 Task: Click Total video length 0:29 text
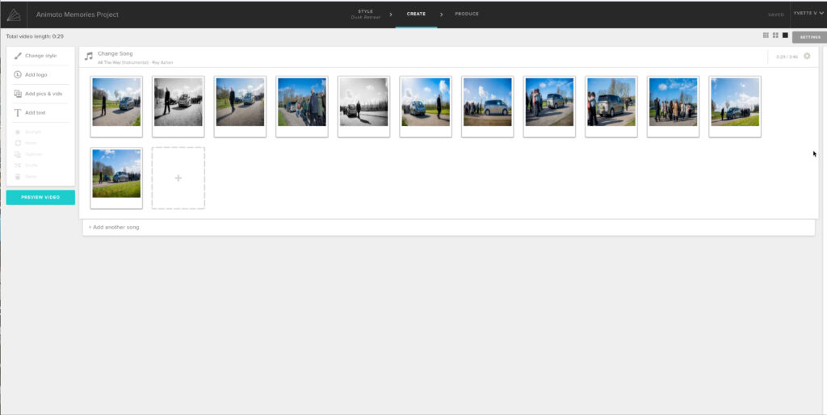[35, 36]
